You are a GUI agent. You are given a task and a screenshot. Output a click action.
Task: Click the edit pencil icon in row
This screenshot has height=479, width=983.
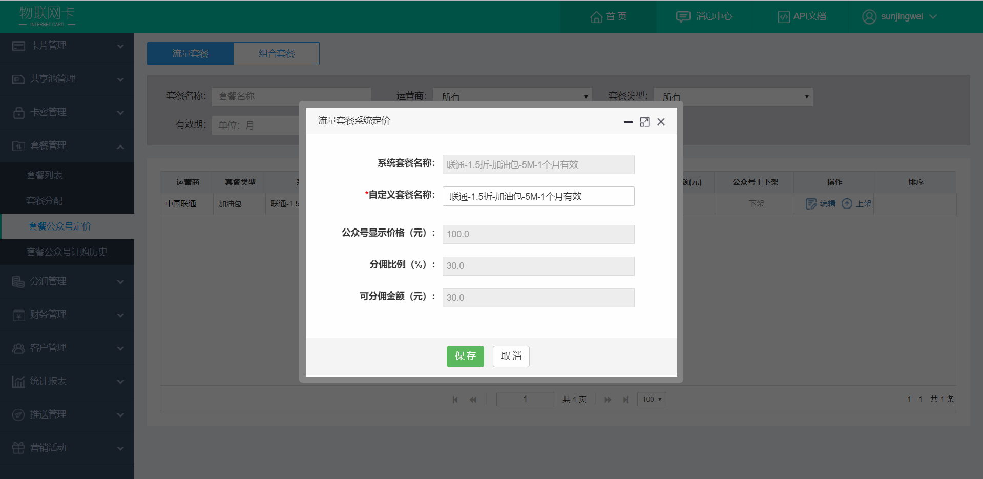coord(811,204)
